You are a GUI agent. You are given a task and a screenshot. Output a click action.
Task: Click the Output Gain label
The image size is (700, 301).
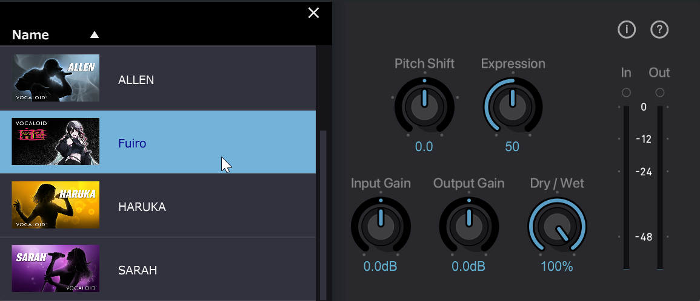click(x=468, y=184)
